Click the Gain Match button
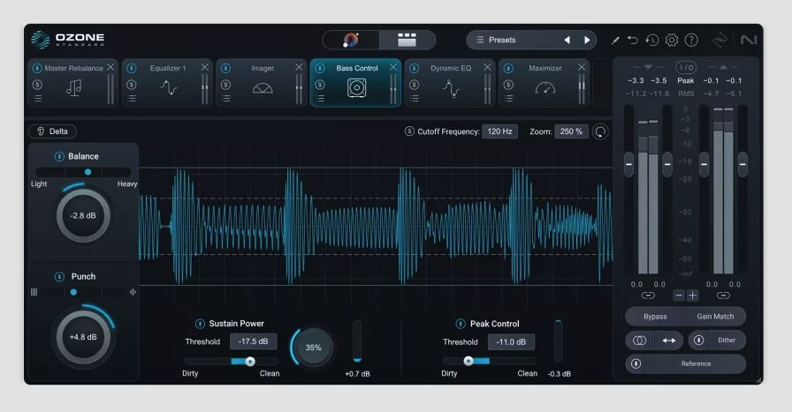This screenshot has width=792, height=412. (715, 316)
